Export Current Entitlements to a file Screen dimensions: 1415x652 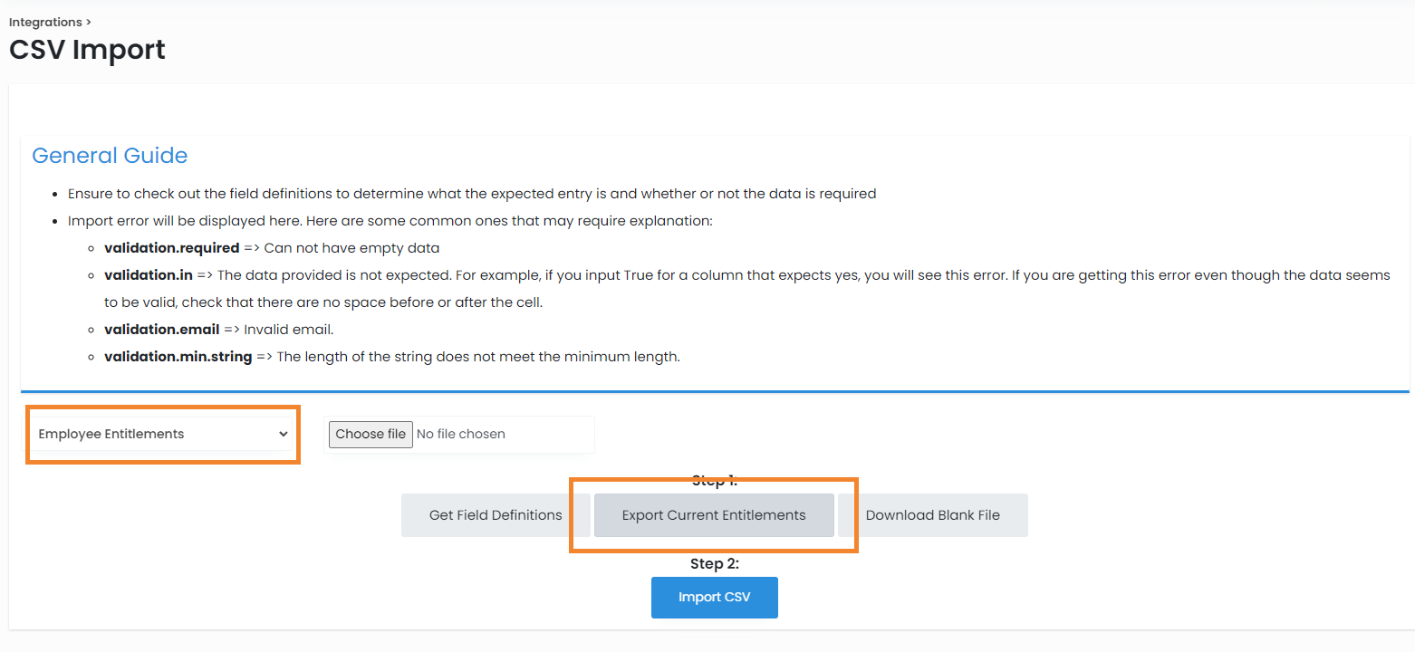[x=713, y=515]
